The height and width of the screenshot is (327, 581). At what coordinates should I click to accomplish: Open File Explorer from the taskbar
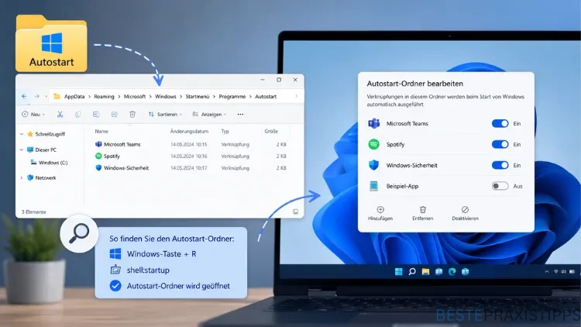(425, 272)
